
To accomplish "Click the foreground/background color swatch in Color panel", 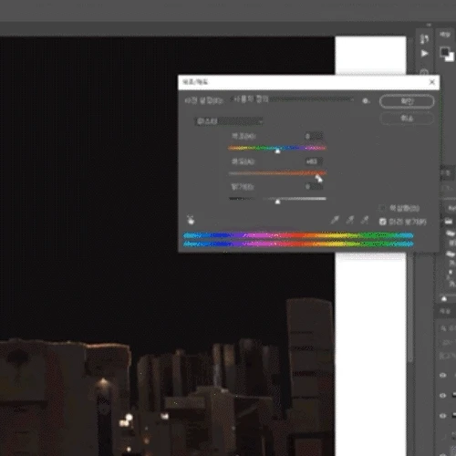I will [x=447, y=54].
